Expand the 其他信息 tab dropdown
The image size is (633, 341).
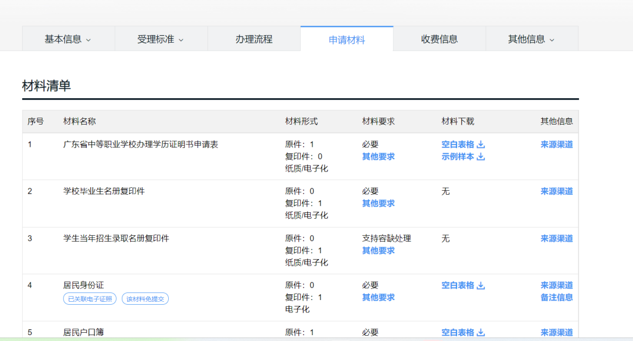click(552, 40)
